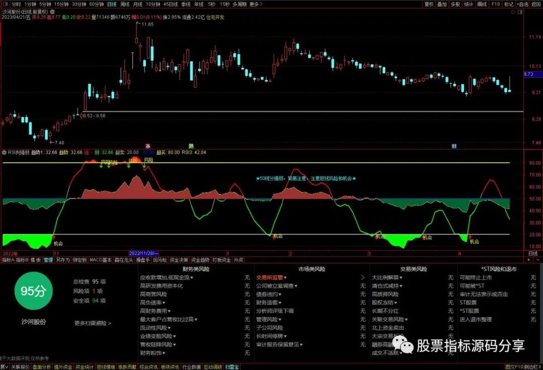Open the 行业数据 bottom tab
Viewport: 543px width, 370px height.
tap(192, 367)
